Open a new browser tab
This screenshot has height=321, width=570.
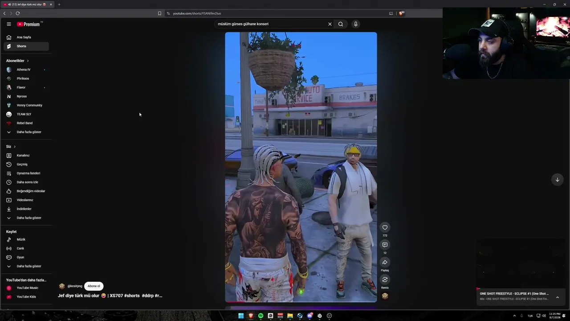tap(59, 4)
